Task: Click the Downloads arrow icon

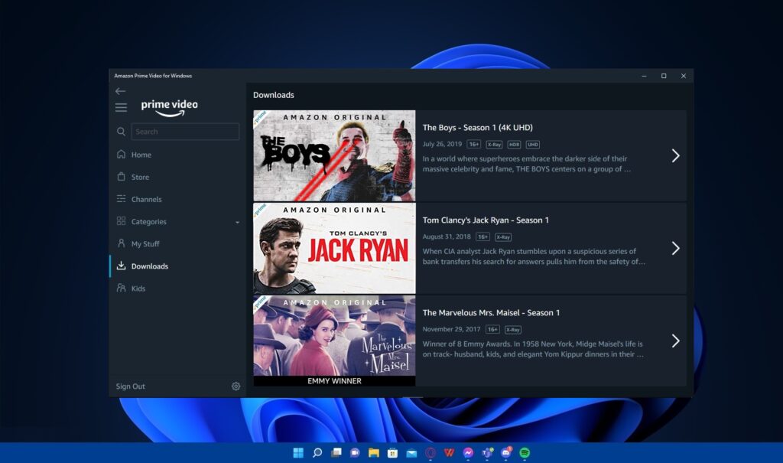Action: (121, 266)
